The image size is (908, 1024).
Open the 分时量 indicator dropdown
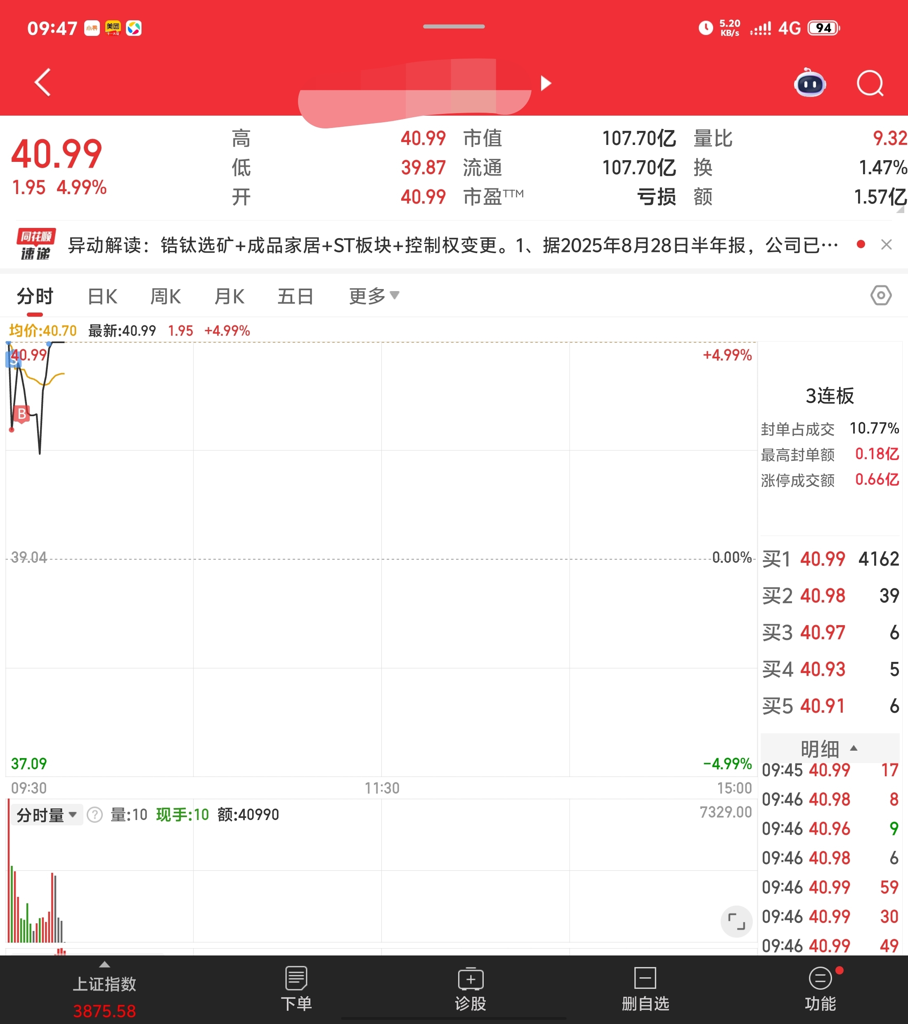(x=47, y=815)
